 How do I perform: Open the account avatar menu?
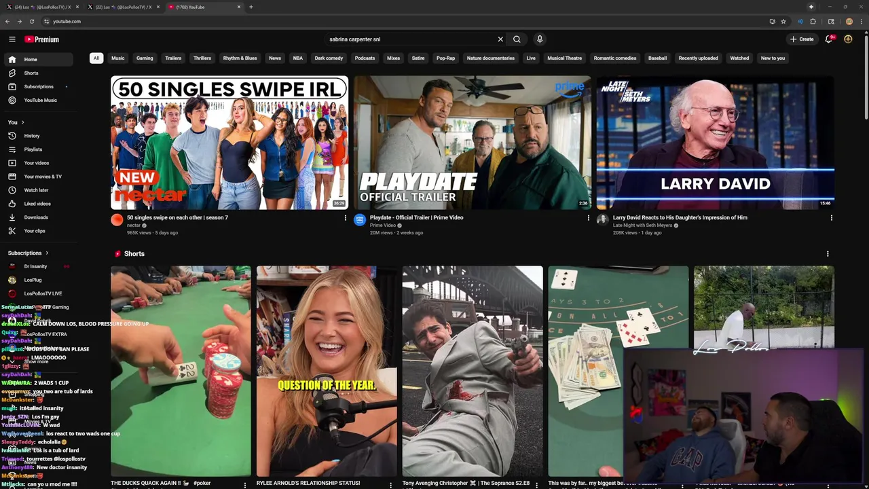[x=848, y=39]
